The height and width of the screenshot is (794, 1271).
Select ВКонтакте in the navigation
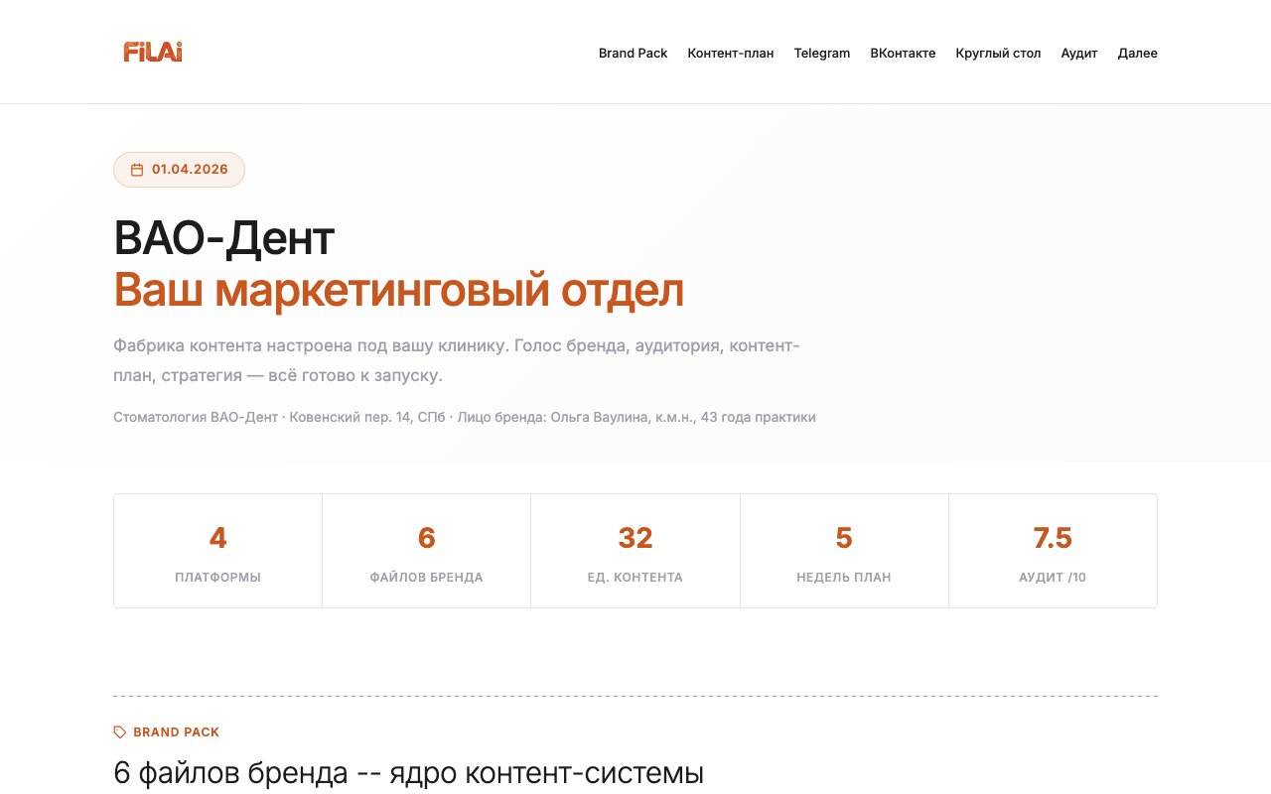pos(903,54)
